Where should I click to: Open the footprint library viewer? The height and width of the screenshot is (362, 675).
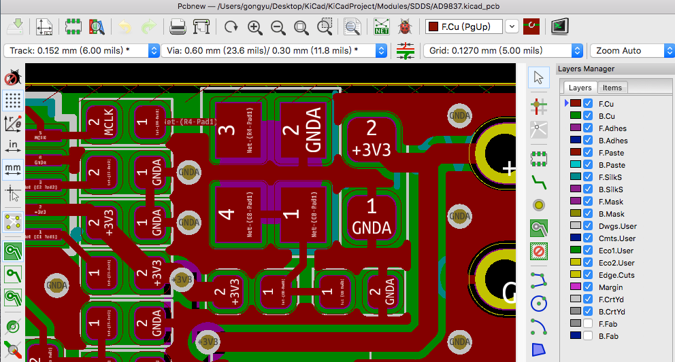(x=97, y=26)
